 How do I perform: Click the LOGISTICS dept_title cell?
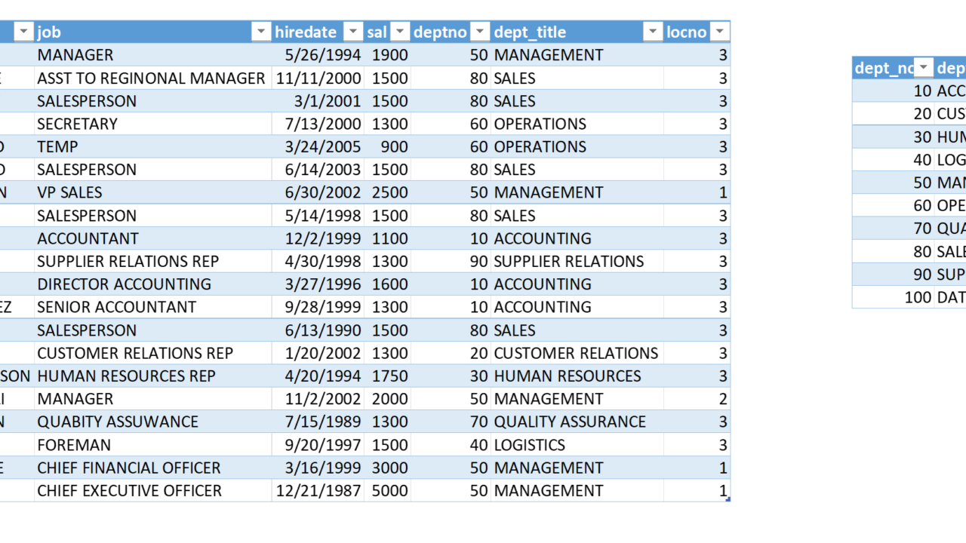tap(577, 445)
